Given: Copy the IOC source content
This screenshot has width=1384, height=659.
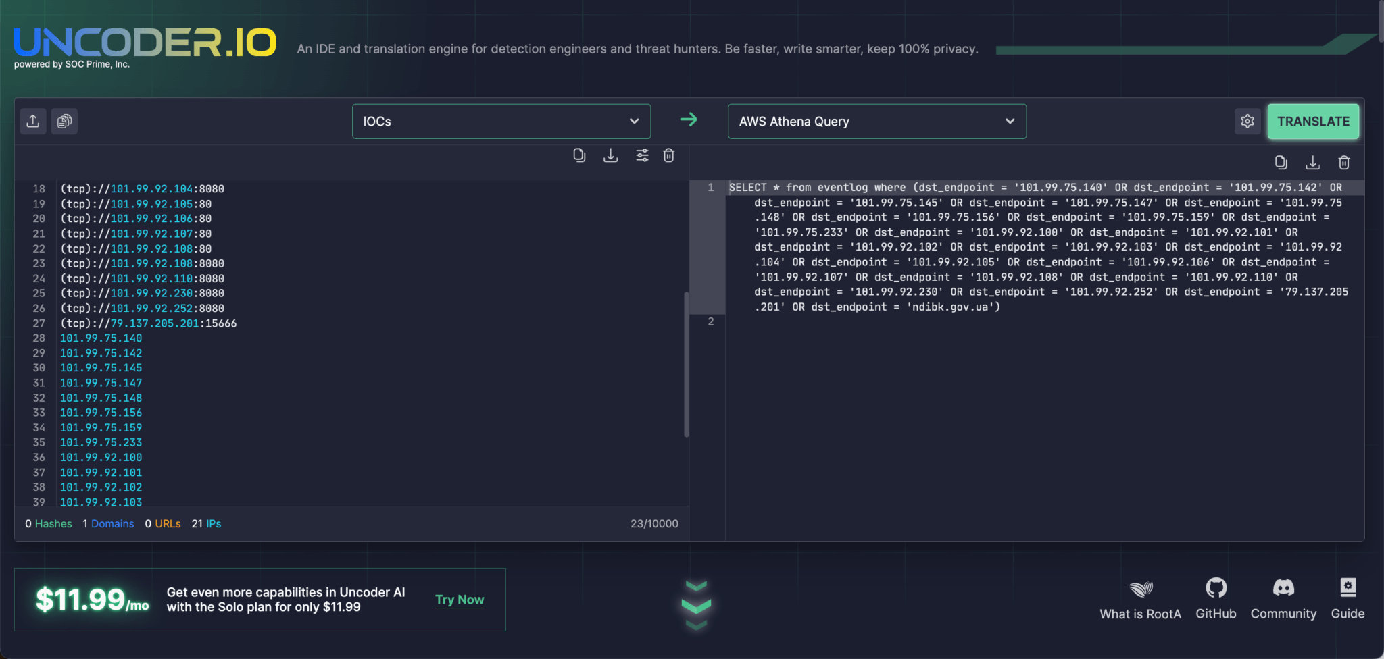Looking at the screenshot, I should (579, 155).
